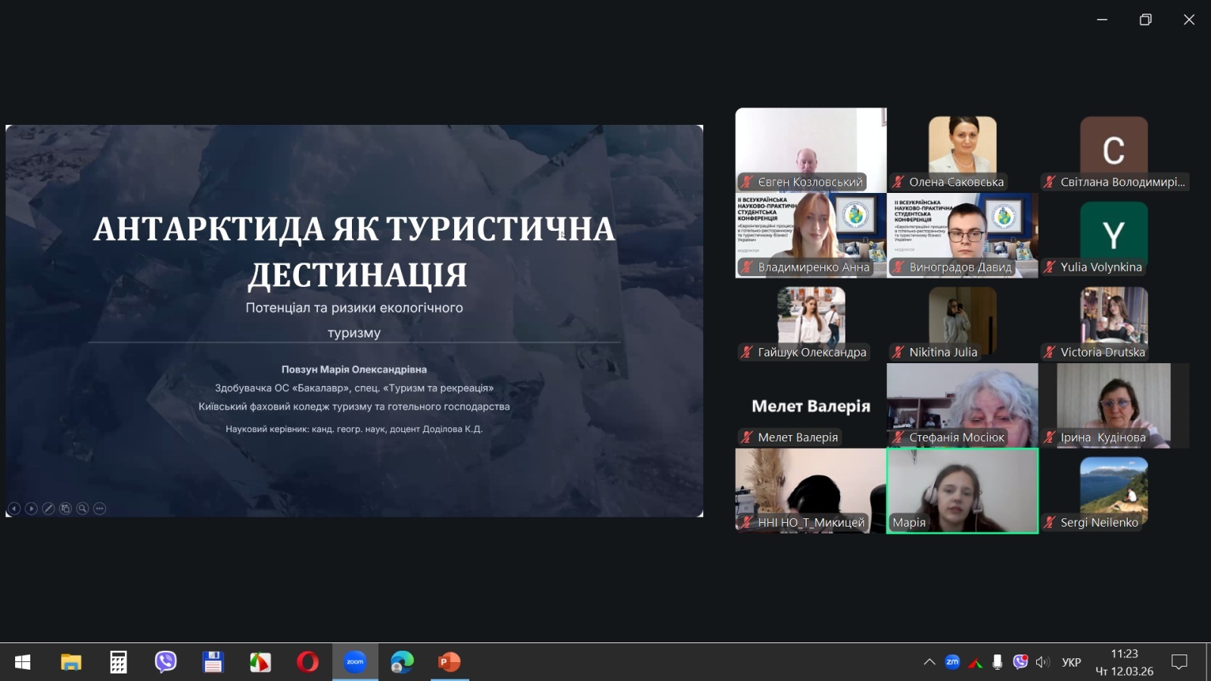Expand hidden system tray icons
This screenshot has width=1211, height=681.
pos(929,662)
